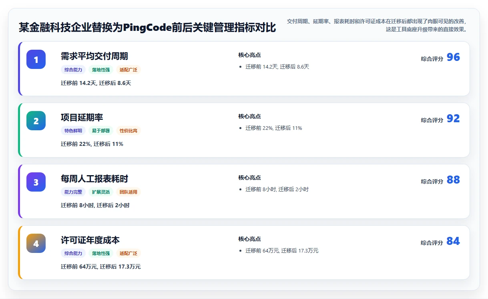
Task: Click the number 3 rank badge
Action: (36, 182)
